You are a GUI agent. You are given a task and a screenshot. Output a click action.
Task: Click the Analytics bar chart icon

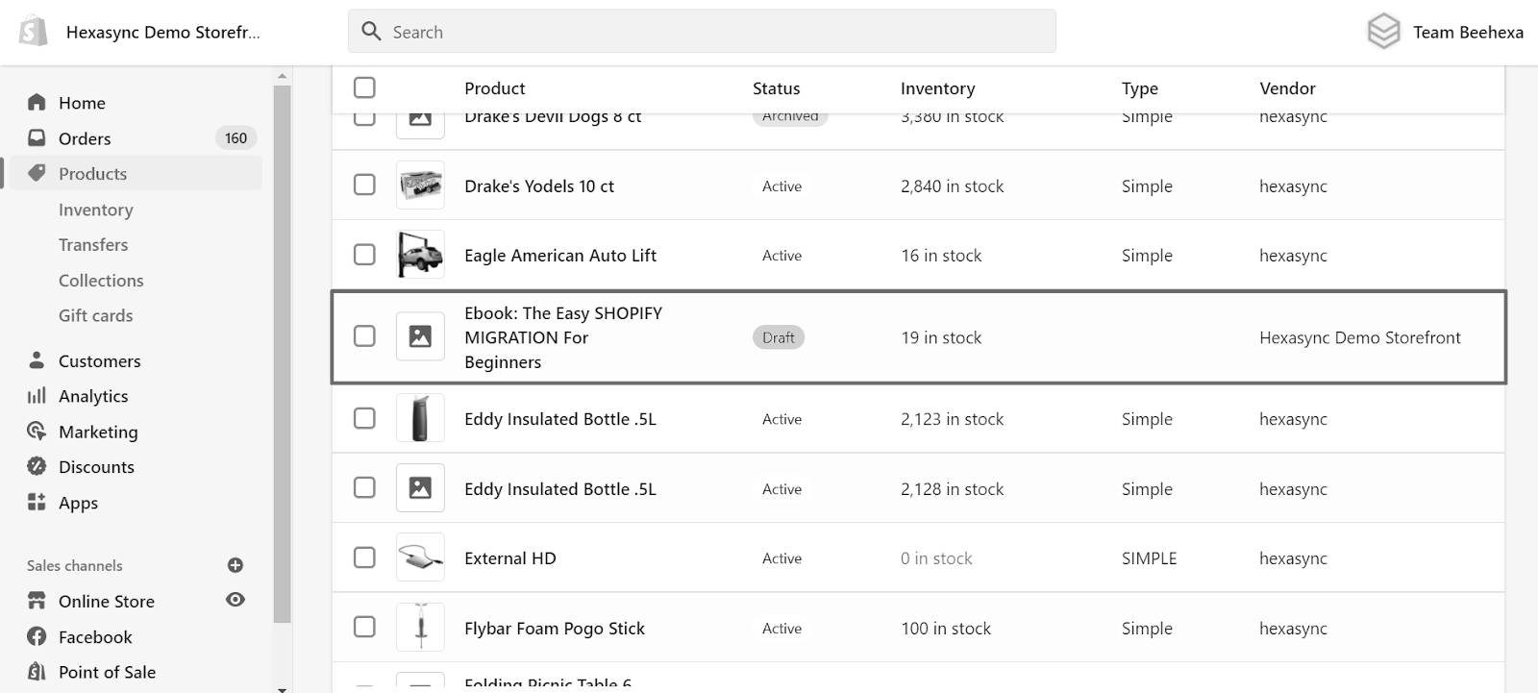pos(37,396)
